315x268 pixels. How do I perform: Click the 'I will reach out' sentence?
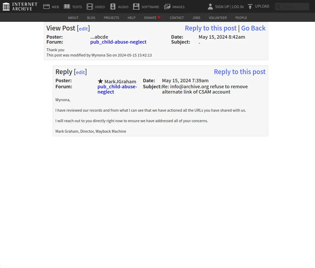point(132,121)
